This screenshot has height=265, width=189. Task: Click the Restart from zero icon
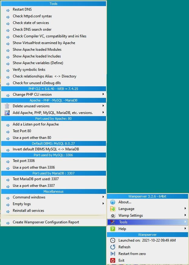click(113, 254)
